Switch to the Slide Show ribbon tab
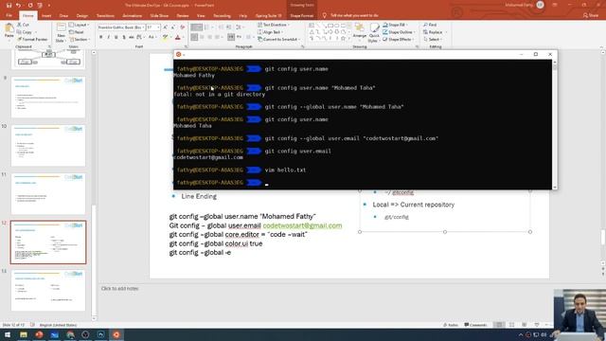 point(159,16)
